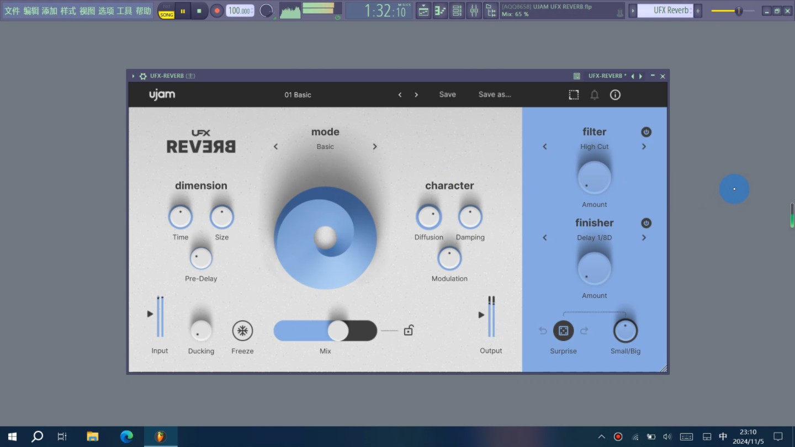The width and height of the screenshot is (795, 447).
Task: Open the 视图 (View) menu
Action: click(x=87, y=10)
